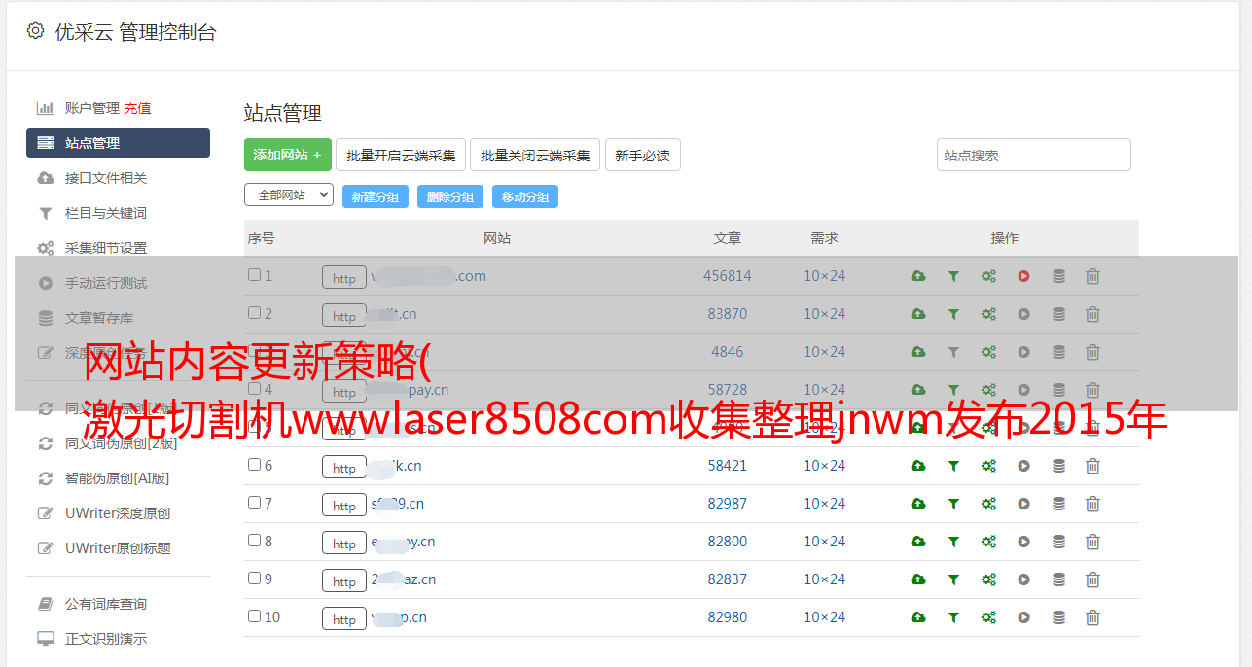Check the box for row 9
Screen dimensions: 1252x667
[254, 579]
